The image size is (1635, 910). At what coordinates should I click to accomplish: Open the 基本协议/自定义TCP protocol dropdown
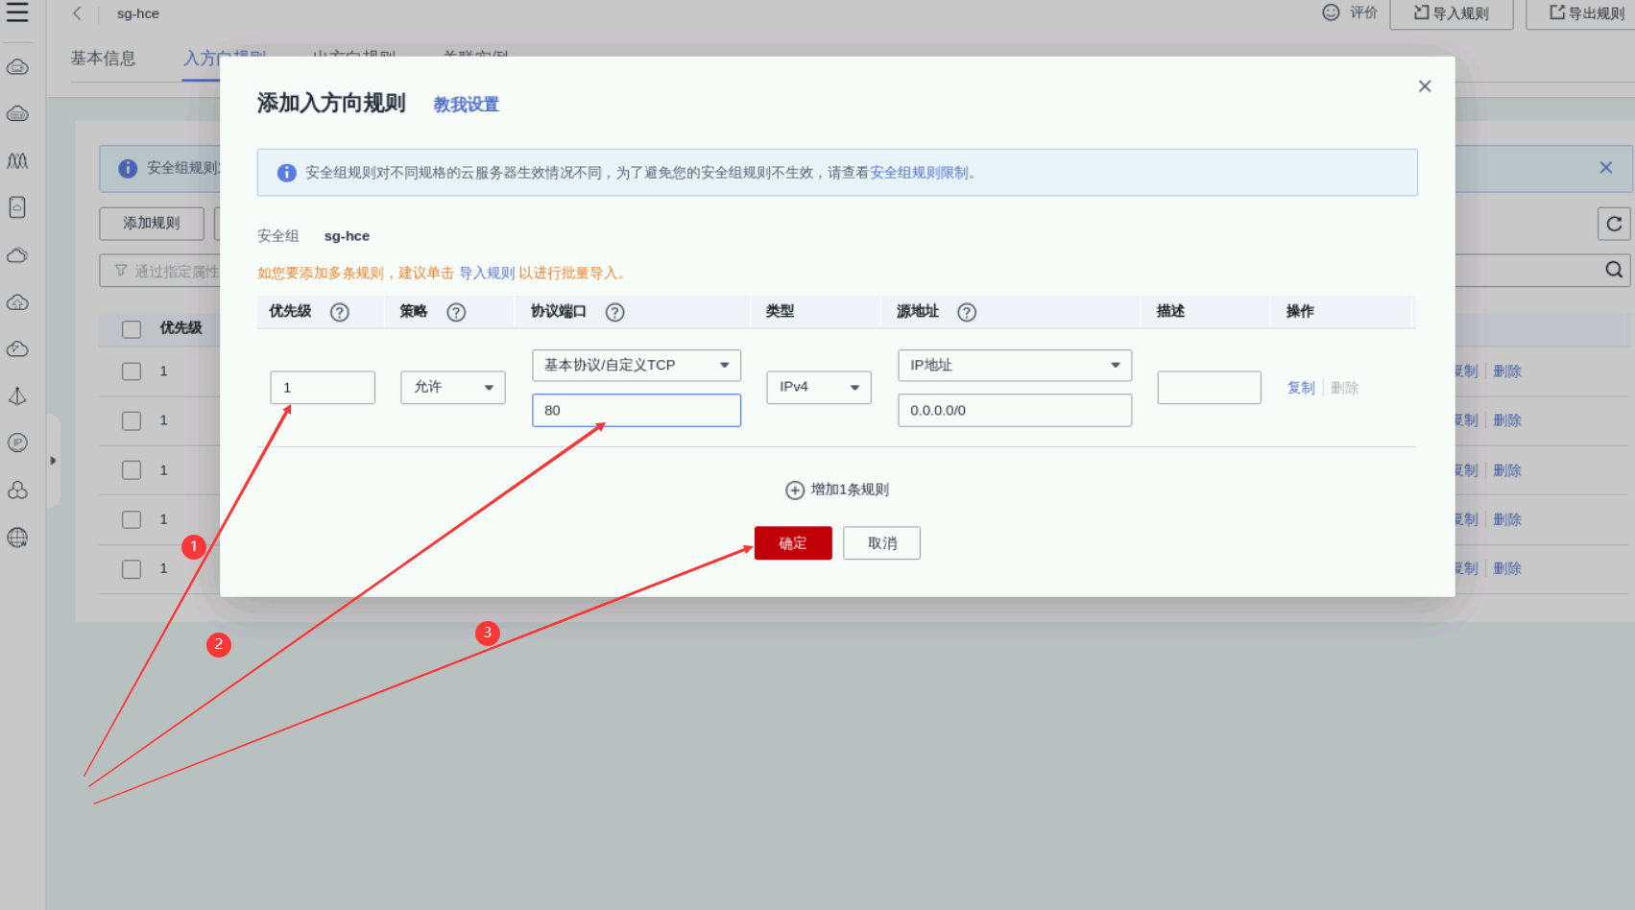637,366
